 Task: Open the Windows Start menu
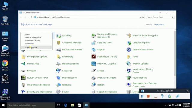tap(3, 105)
